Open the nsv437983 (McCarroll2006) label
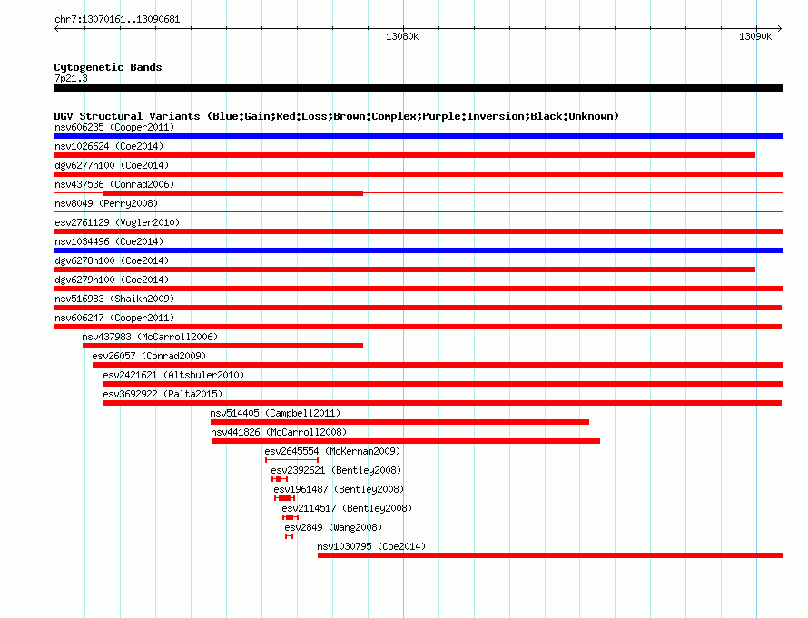Screen dimensions: 808x618 pos(150,337)
